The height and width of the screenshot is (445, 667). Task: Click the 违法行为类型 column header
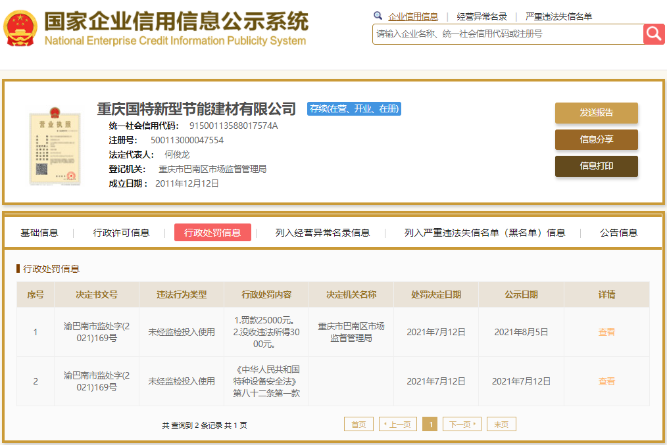point(182,294)
